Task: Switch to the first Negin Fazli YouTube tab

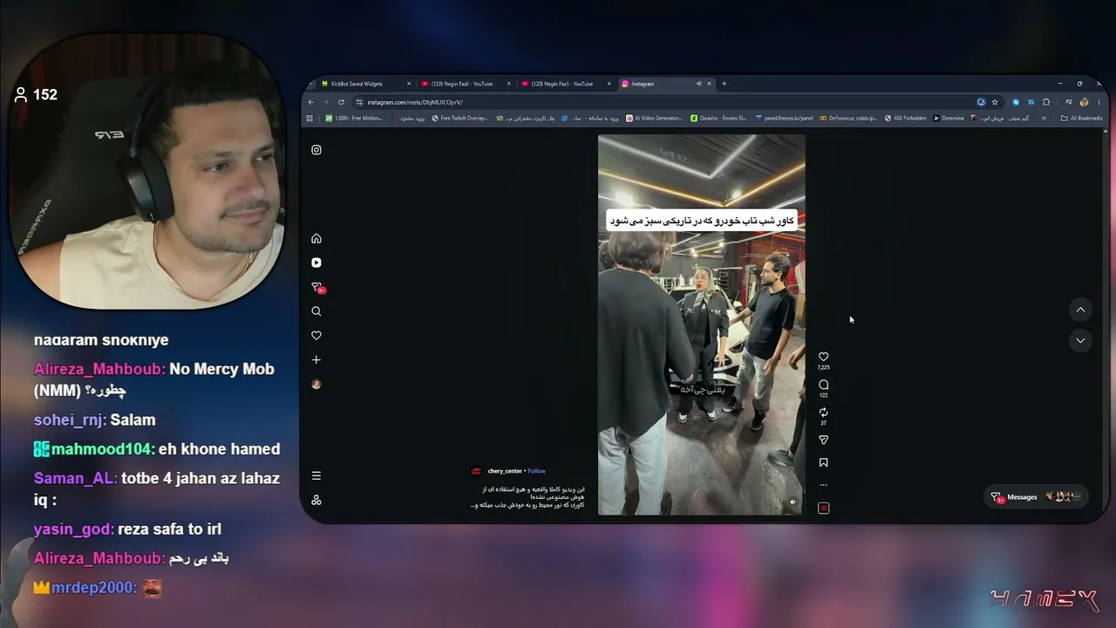Action: [468, 84]
